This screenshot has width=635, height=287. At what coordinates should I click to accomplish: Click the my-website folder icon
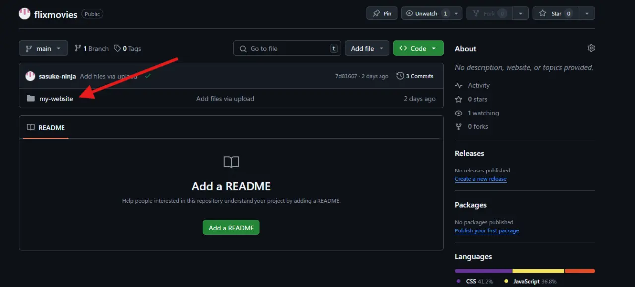point(31,98)
